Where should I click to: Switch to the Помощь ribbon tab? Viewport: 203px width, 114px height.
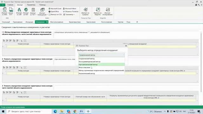[x=42, y=5]
